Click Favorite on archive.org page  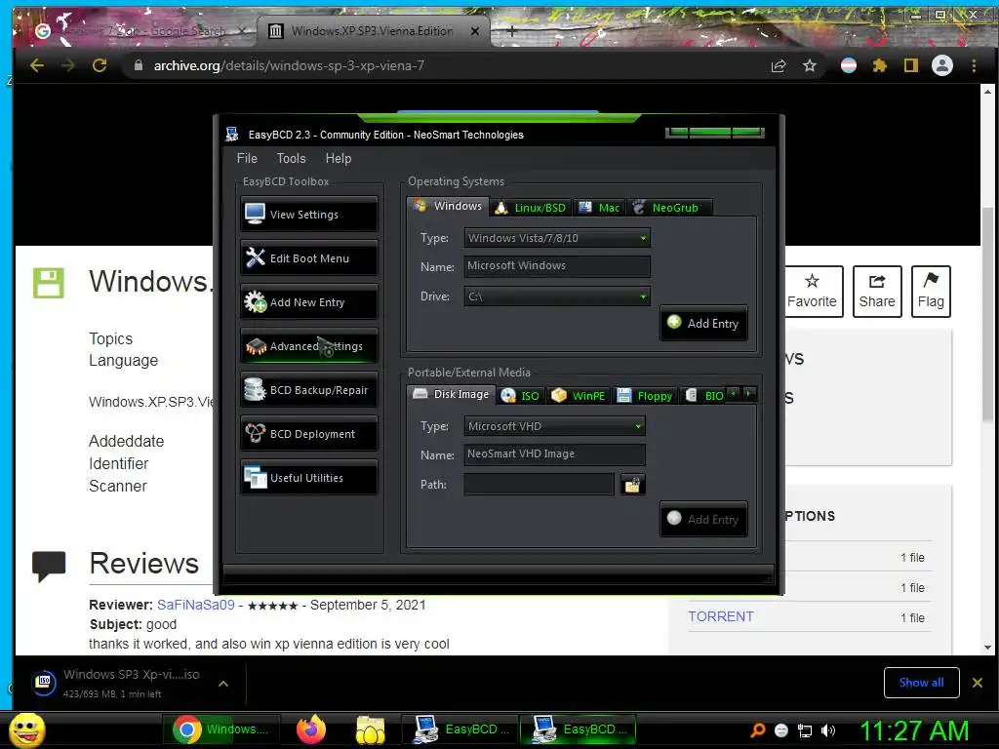[812, 292]
